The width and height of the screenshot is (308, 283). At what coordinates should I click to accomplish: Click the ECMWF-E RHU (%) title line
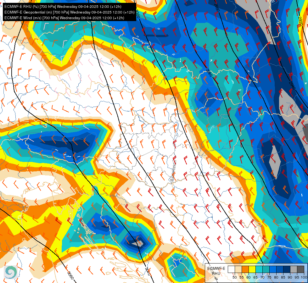[63, 7]
